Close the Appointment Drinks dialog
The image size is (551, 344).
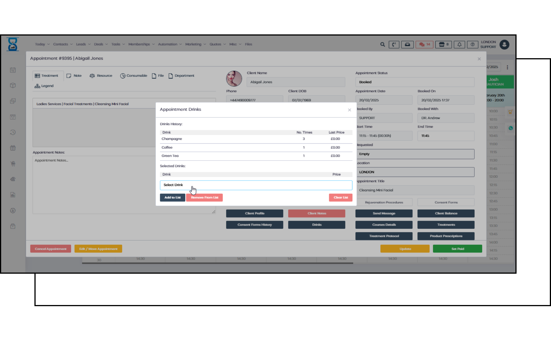[x=349, y=110]
